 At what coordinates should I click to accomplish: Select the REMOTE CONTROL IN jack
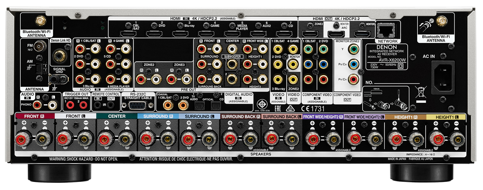(x=97, y=105)
